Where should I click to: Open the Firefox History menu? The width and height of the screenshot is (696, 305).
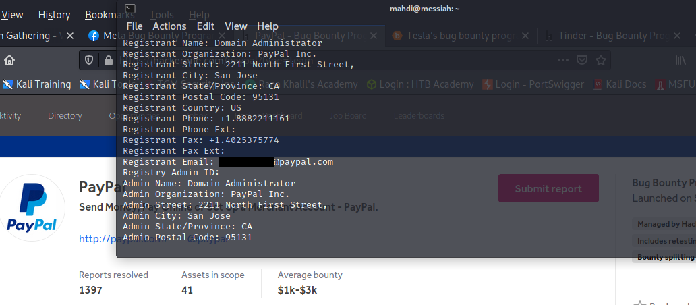pos(54,15)
